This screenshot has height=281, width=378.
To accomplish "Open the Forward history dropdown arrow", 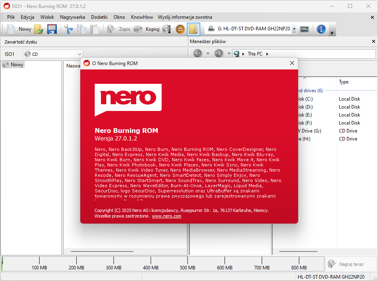I will coord(229,53).
